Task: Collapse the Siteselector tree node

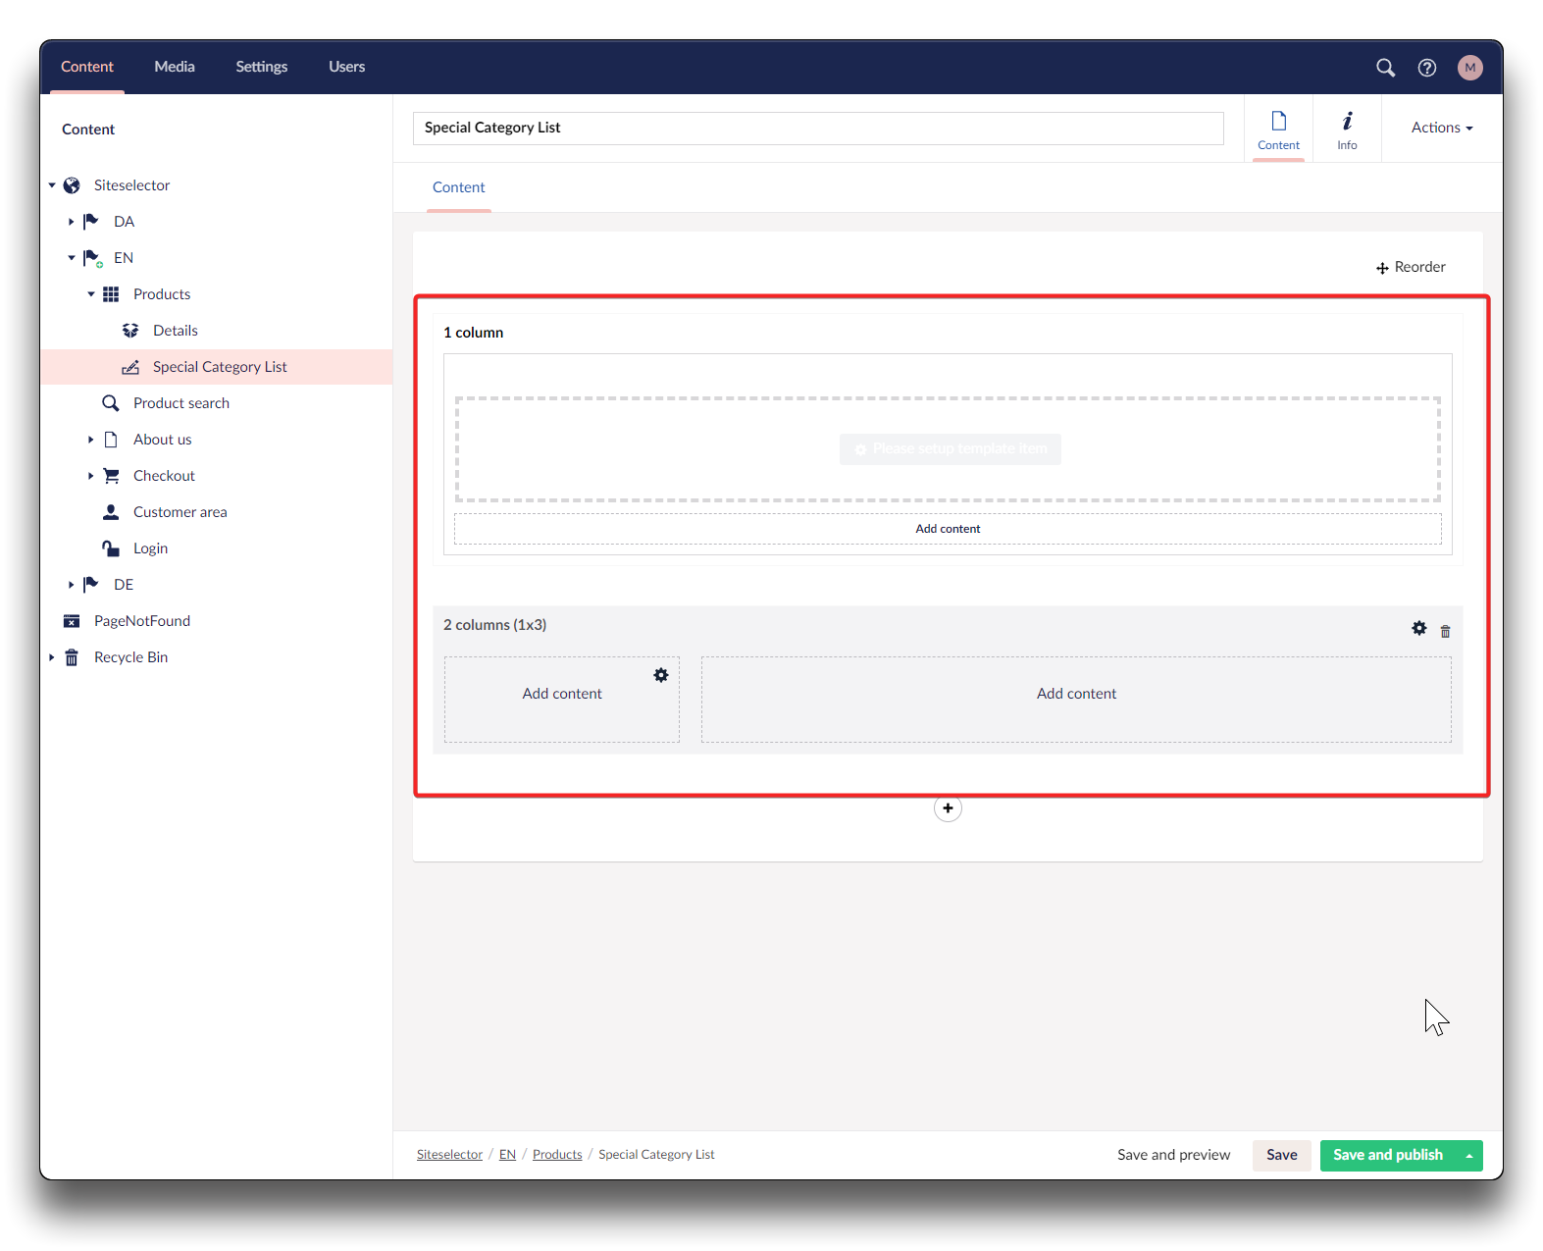Action: [52, 185]
